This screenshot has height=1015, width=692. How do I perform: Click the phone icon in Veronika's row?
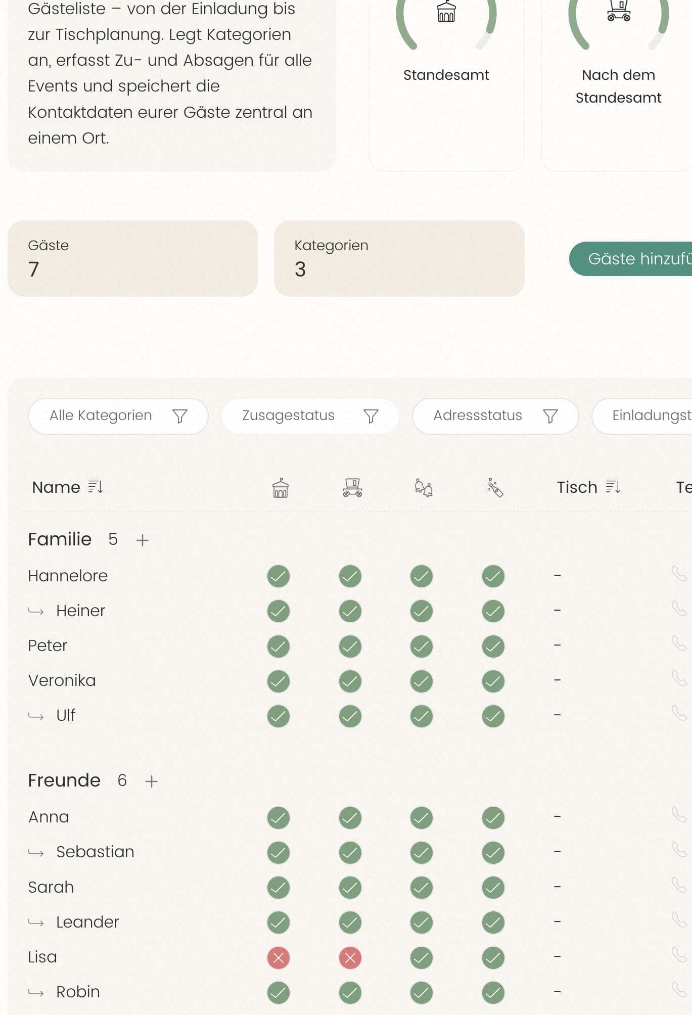(679, 678)
